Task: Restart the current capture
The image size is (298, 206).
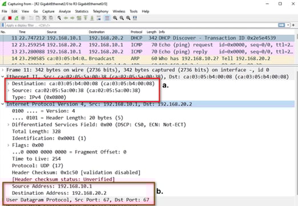Action: point(17,18)
